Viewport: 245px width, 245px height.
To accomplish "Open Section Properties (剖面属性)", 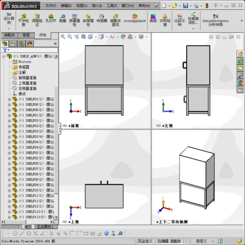I will click(88, 20).
